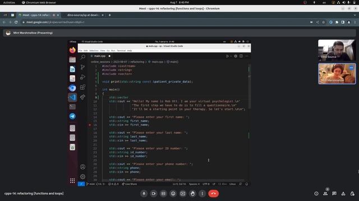
Task: Switch to the dino-source/sp browser tab
Action: tap(84, 15)
